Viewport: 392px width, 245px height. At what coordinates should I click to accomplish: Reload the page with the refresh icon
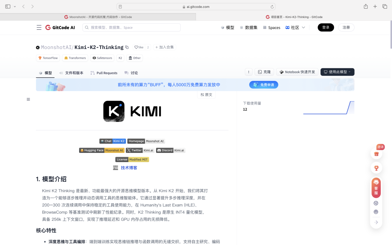(x=272, y=7)
